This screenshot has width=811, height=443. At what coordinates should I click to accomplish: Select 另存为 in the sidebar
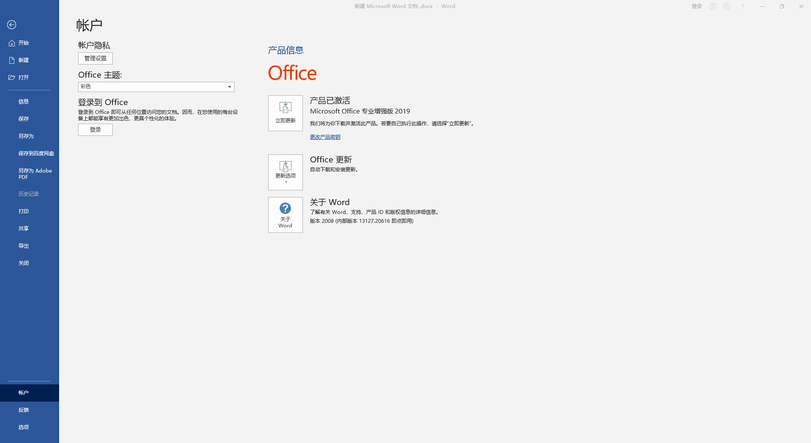30,136
